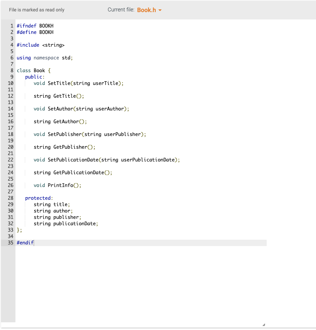Screen dimensions: 316x330
Task: Click line number 1 in the gutter
Action: pyautogui.click(x=12, y=26)
